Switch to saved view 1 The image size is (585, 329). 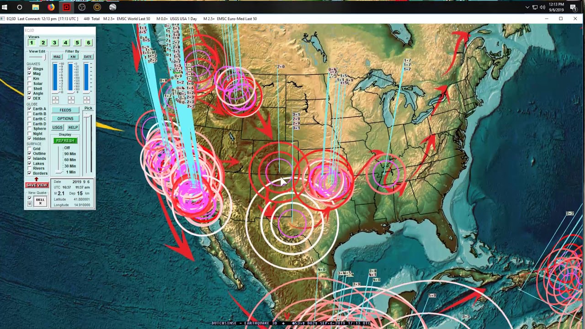[x=32, y=42]
